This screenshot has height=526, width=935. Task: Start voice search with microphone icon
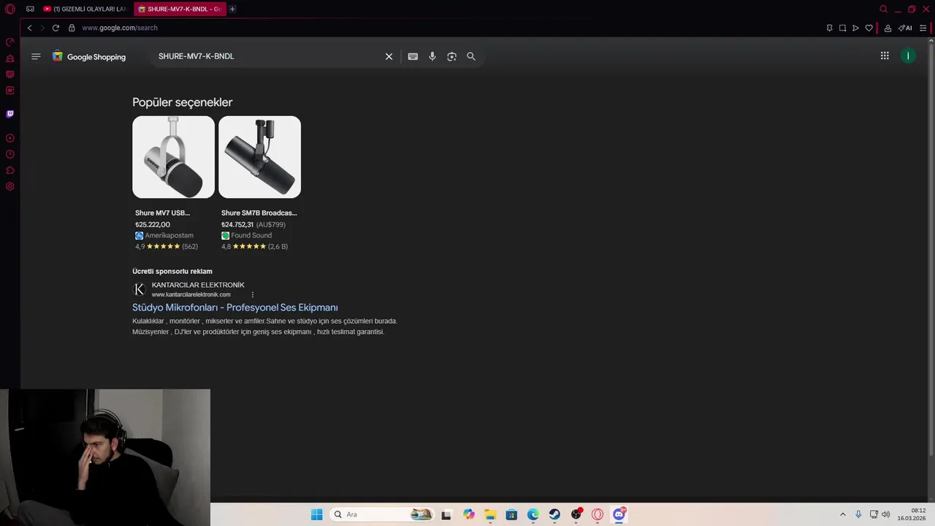click(x=432, y=56)
